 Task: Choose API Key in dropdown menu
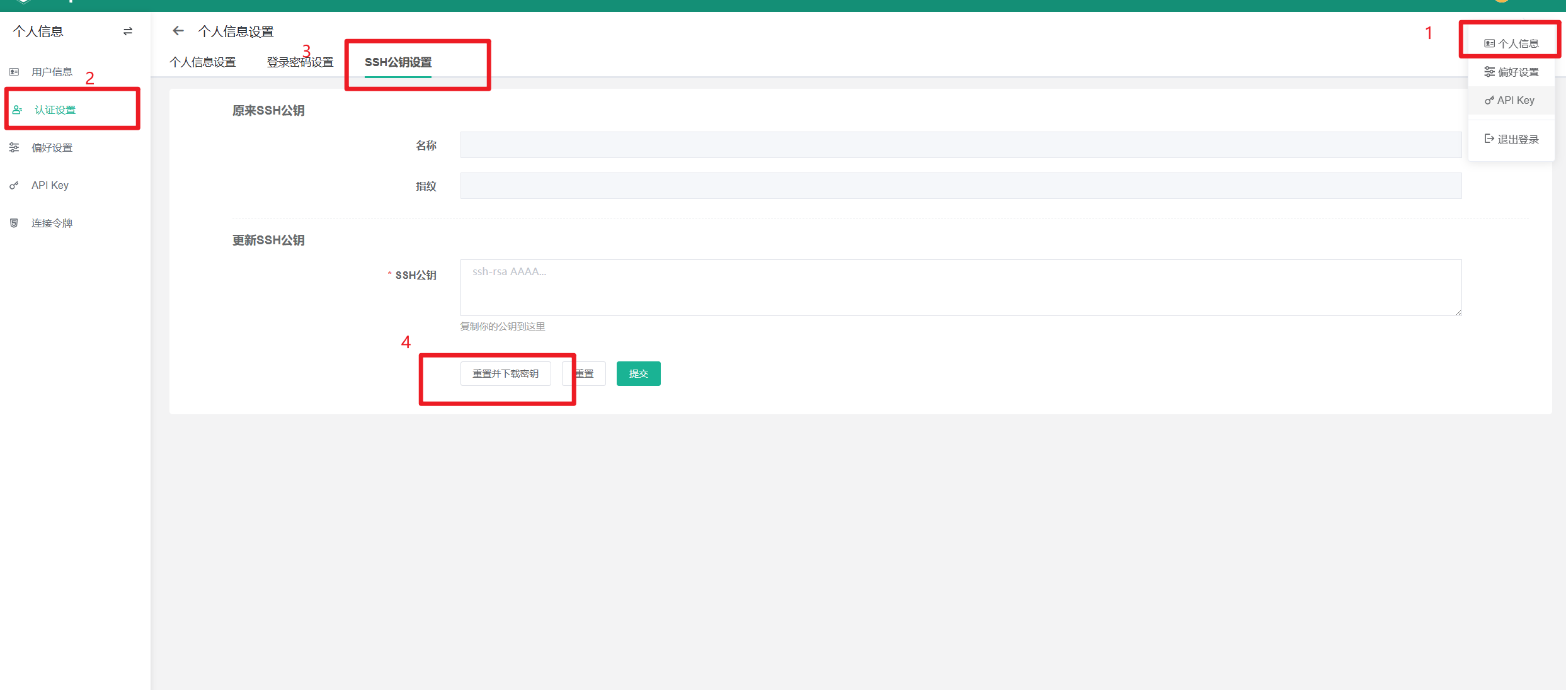[x=1510, y=100]
